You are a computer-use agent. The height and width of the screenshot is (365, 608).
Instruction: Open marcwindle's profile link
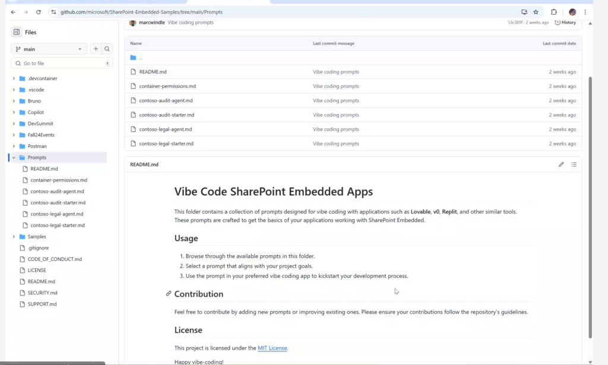152,23
